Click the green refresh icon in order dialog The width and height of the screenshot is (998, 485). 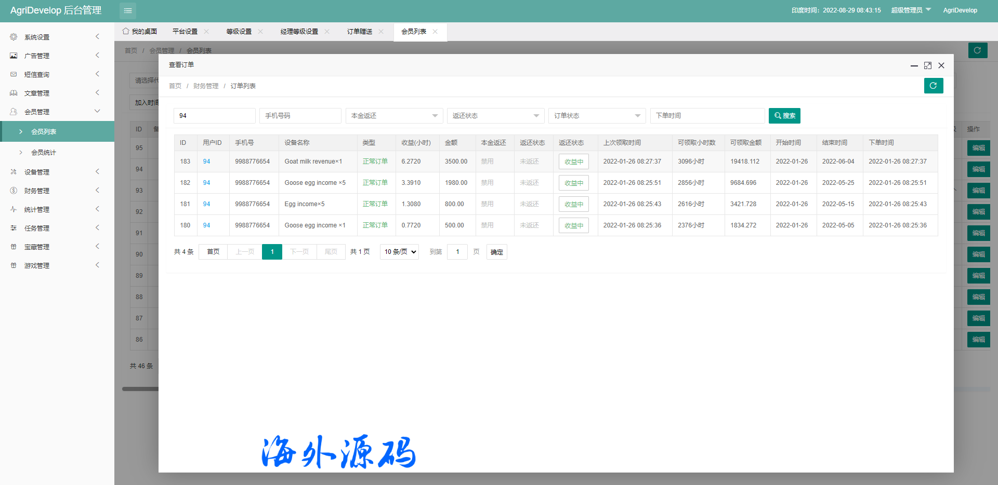(933, 86)
